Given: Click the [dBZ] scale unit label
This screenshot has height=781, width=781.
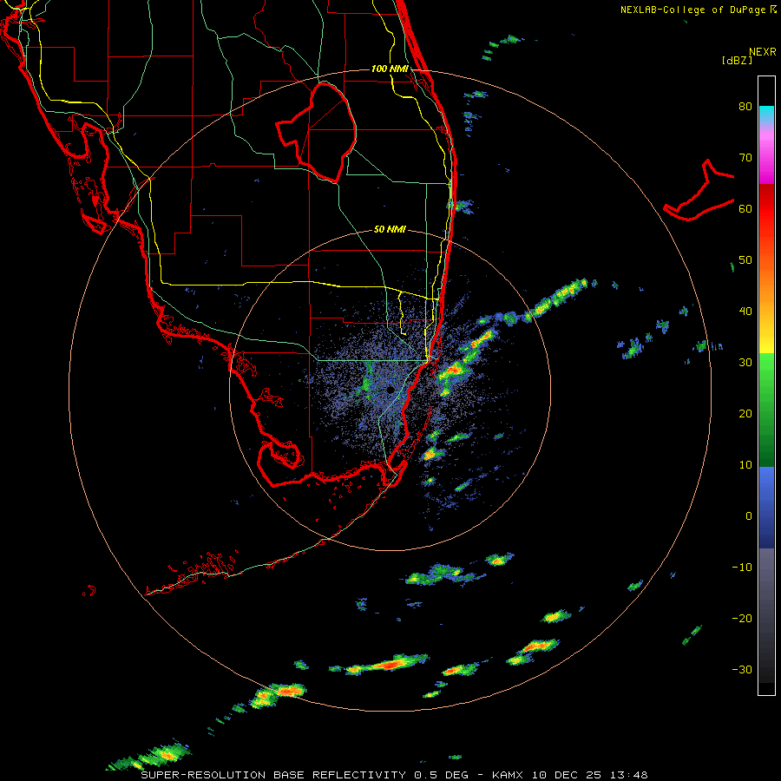Looking at the screenshot, I should pyautogui.click(x=737, y=60).
